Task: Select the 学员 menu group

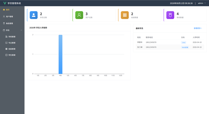Action: point(12,30)
